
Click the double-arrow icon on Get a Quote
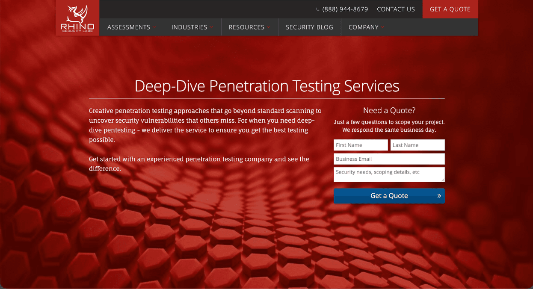click(439, 196)
